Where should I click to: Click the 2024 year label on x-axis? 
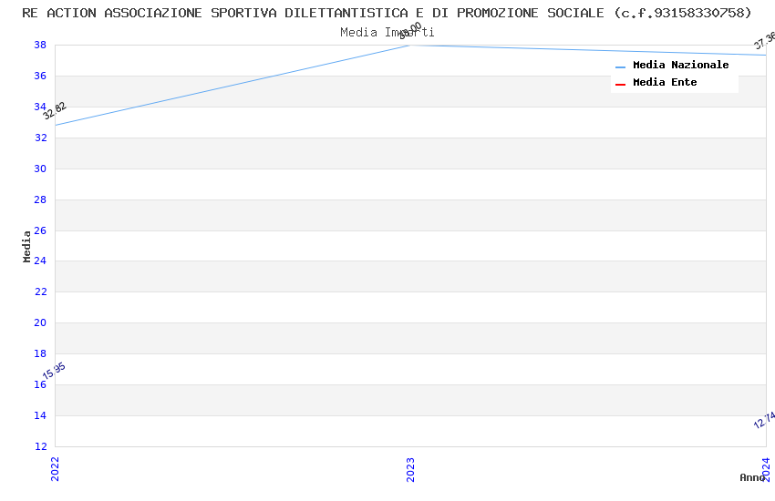click(766, 469)
